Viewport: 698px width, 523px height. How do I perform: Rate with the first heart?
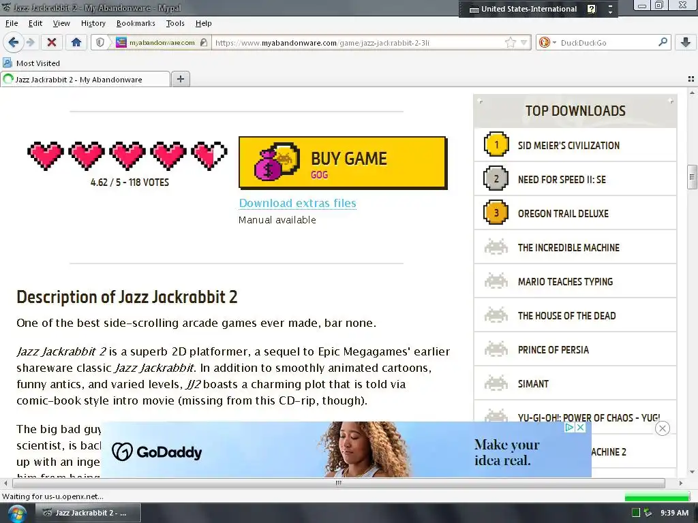(x=46, y=156)
